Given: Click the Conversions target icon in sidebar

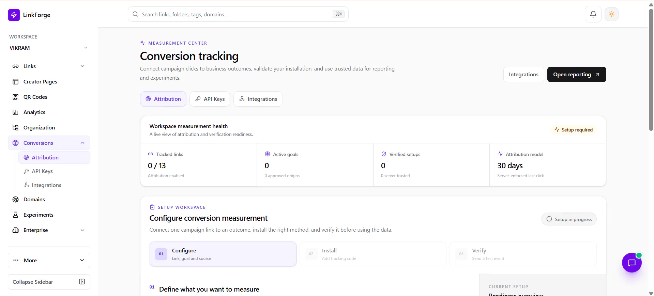Looking at the screenshot, I should point(16,143).
